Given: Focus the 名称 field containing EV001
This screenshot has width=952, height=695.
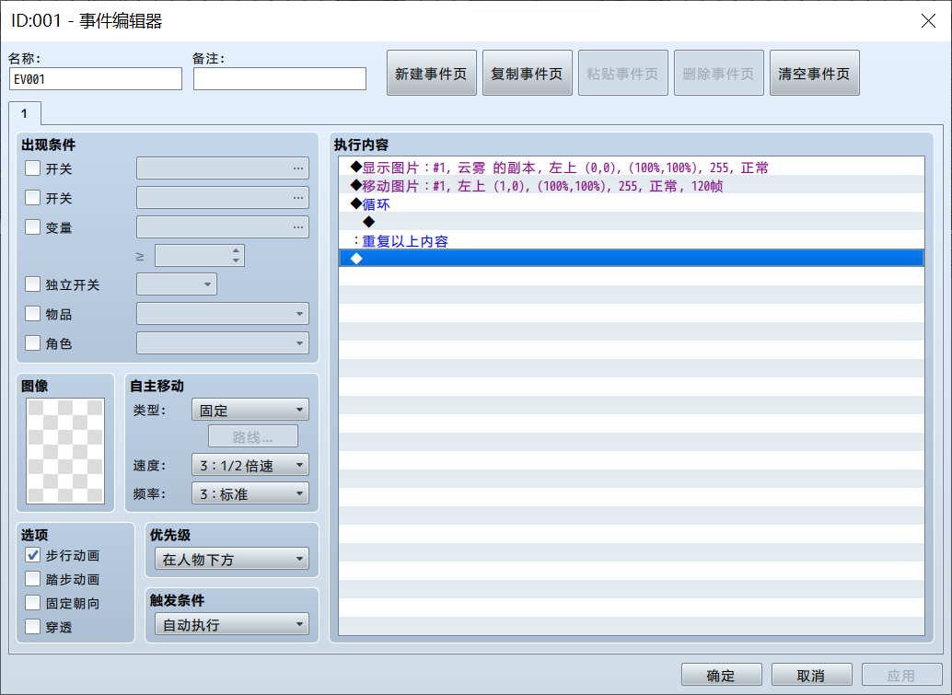Looking at the screenshot, I should [x=96, y=79].
